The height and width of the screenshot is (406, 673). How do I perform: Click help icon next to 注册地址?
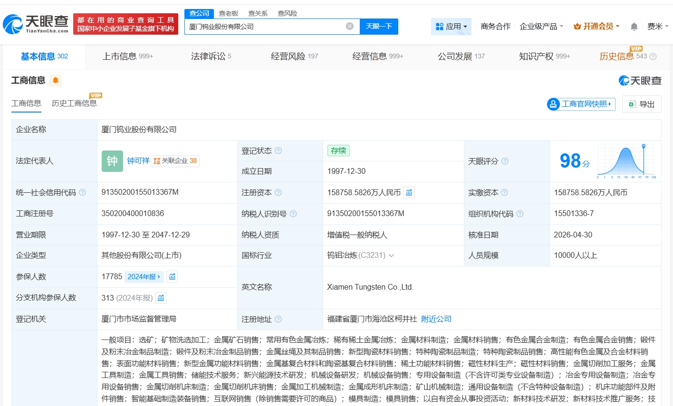[x=279, y=319]
